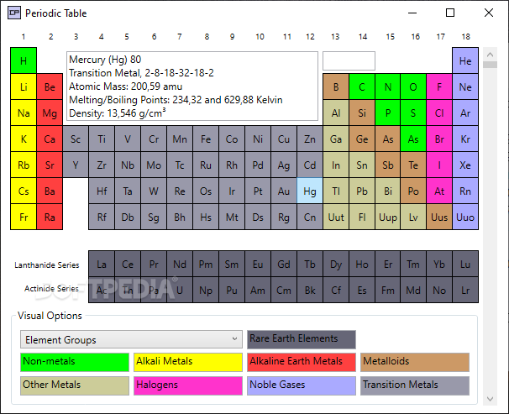Select the Lawrencium (Lr) element
The image size is (509, 414).
(465, 290)
